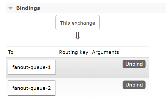Screen dimensions: 166x106
Task: Click the This exchange box
Action: point(78,23)
